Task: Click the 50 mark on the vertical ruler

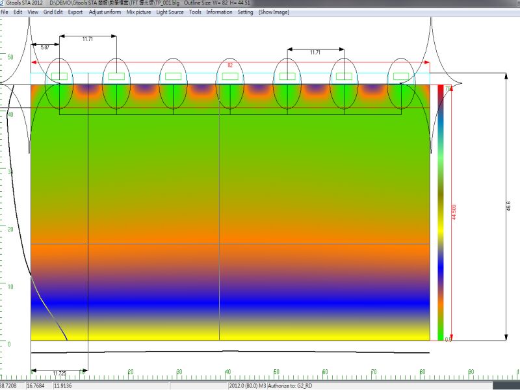Action: tap(10, 57)
